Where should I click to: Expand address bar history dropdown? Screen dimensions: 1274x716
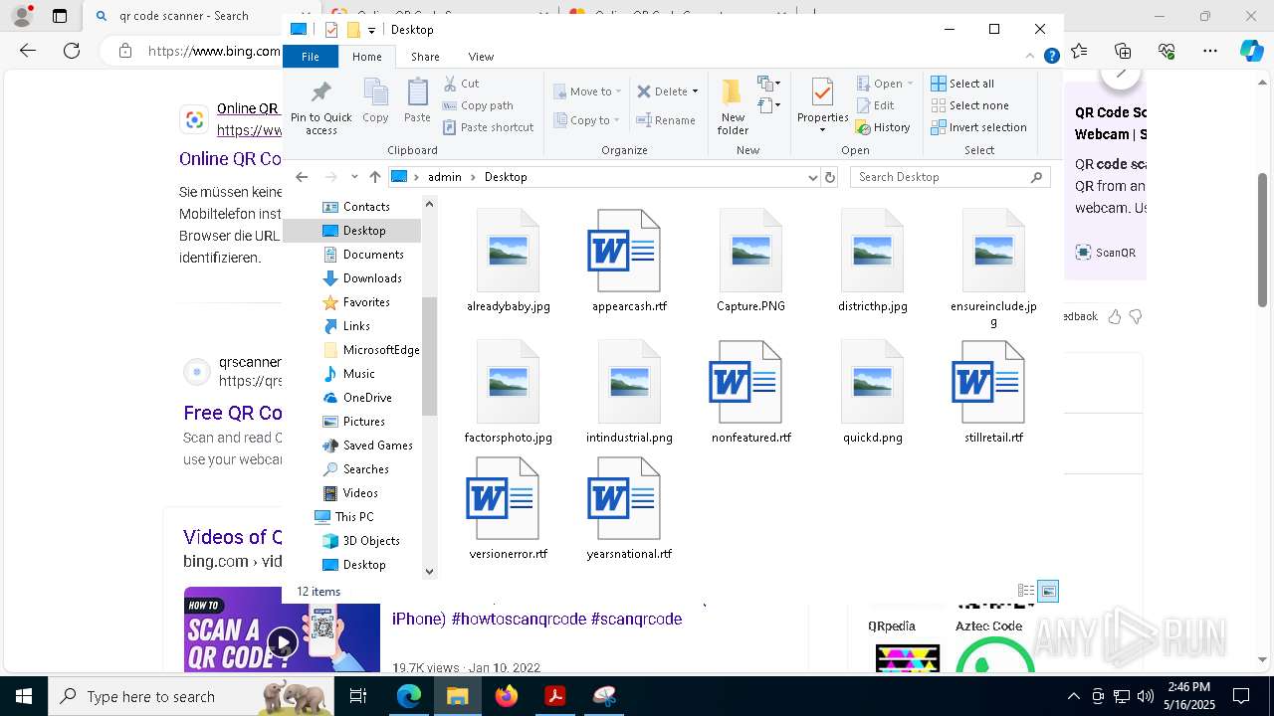[x=813, y=177]
